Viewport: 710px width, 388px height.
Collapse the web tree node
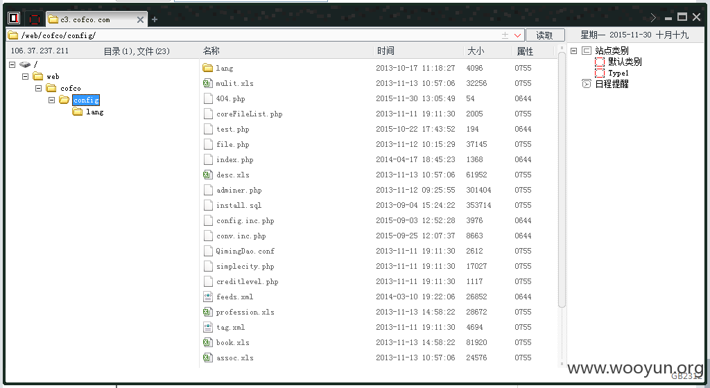tap(26, 76)
